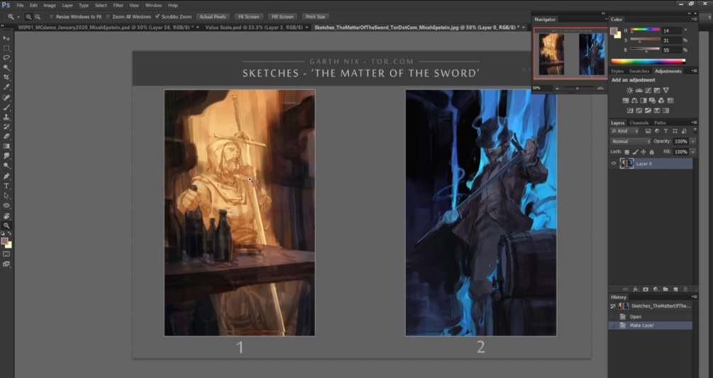Image resolution: width=713 pixels, height=378 pixels.
Task: Select the Move tool
Action: pyautogui.click(x=6, y=38)
